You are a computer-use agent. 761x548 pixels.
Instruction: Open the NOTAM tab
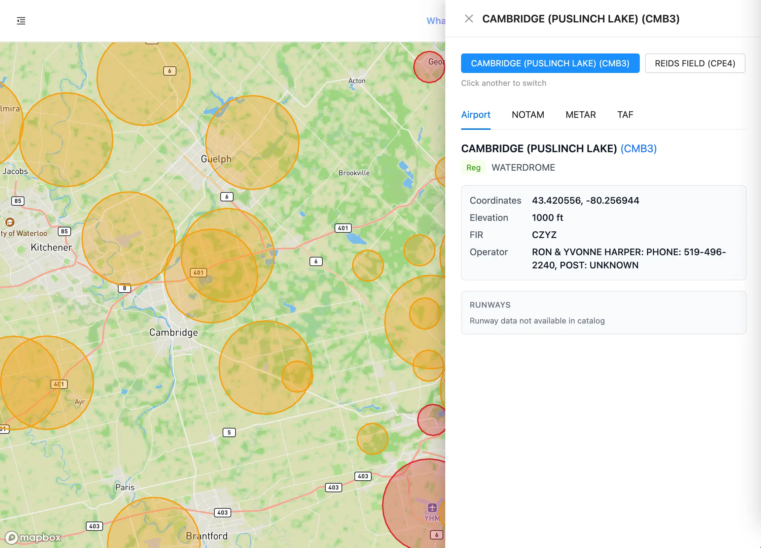tap(528, 115)
